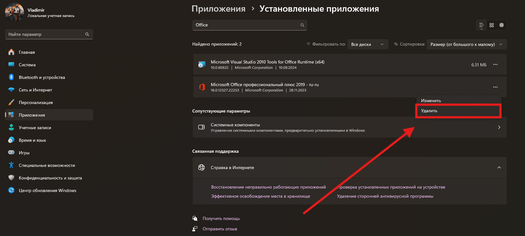Open Учетные записи settings
525x236 pixels.
[x=49, y=128]
